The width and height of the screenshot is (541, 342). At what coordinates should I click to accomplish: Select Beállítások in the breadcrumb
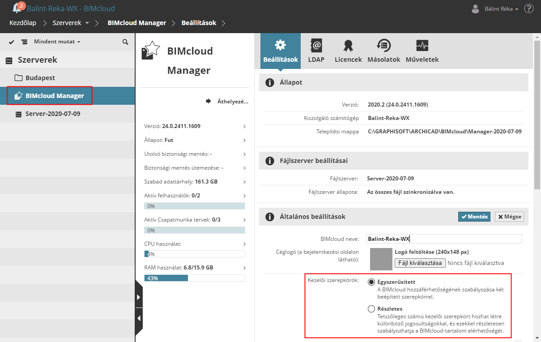point(199,23)
